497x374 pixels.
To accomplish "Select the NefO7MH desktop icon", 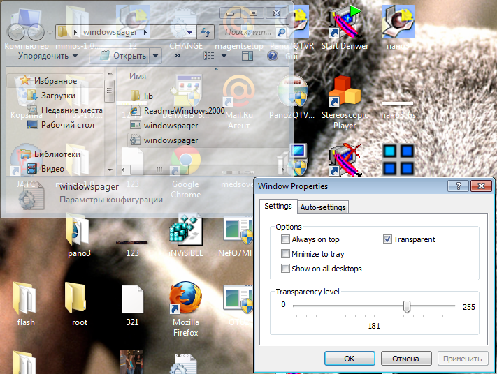I will 237,236.
